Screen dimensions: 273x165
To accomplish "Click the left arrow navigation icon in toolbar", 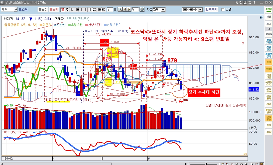I will point(125,9).
